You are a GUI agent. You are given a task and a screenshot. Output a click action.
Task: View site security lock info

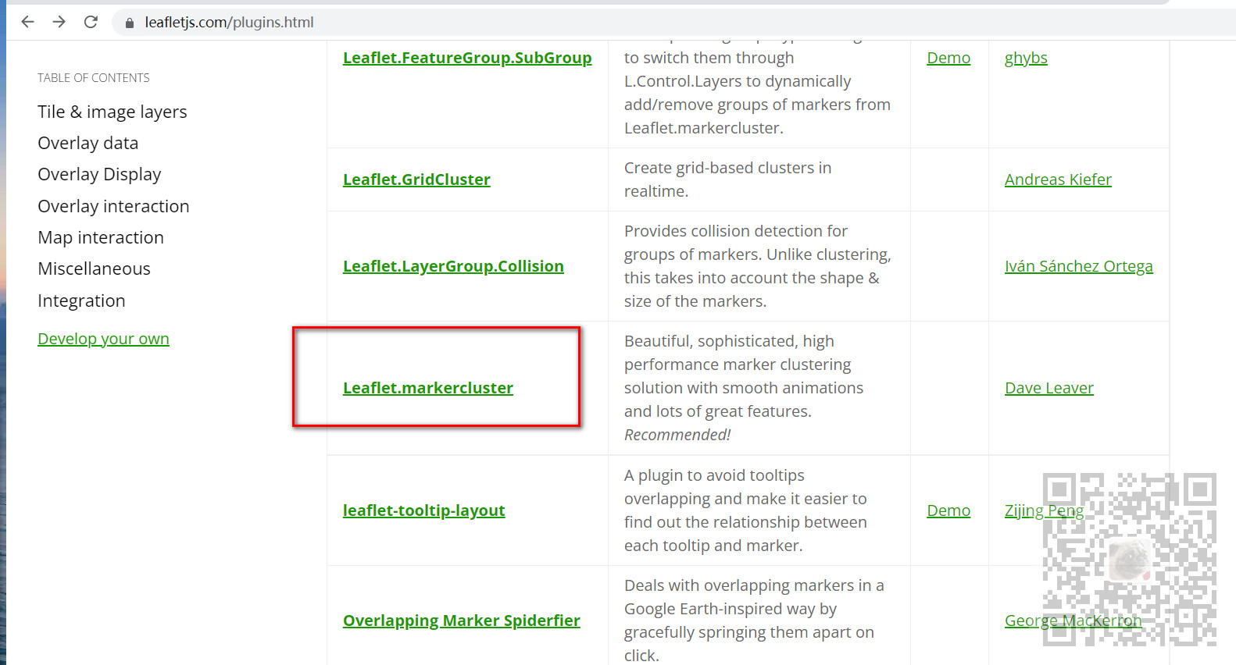click(130, 23)
